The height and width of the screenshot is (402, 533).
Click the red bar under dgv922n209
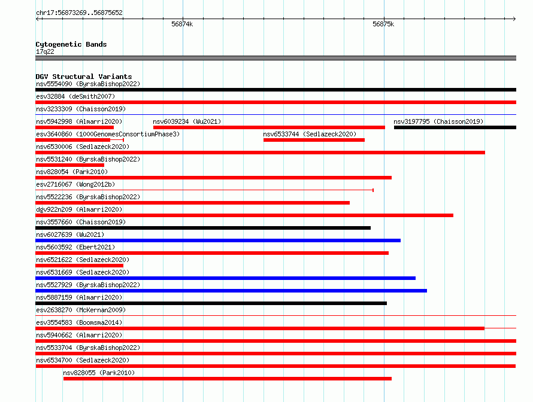(x=244, y=215)
